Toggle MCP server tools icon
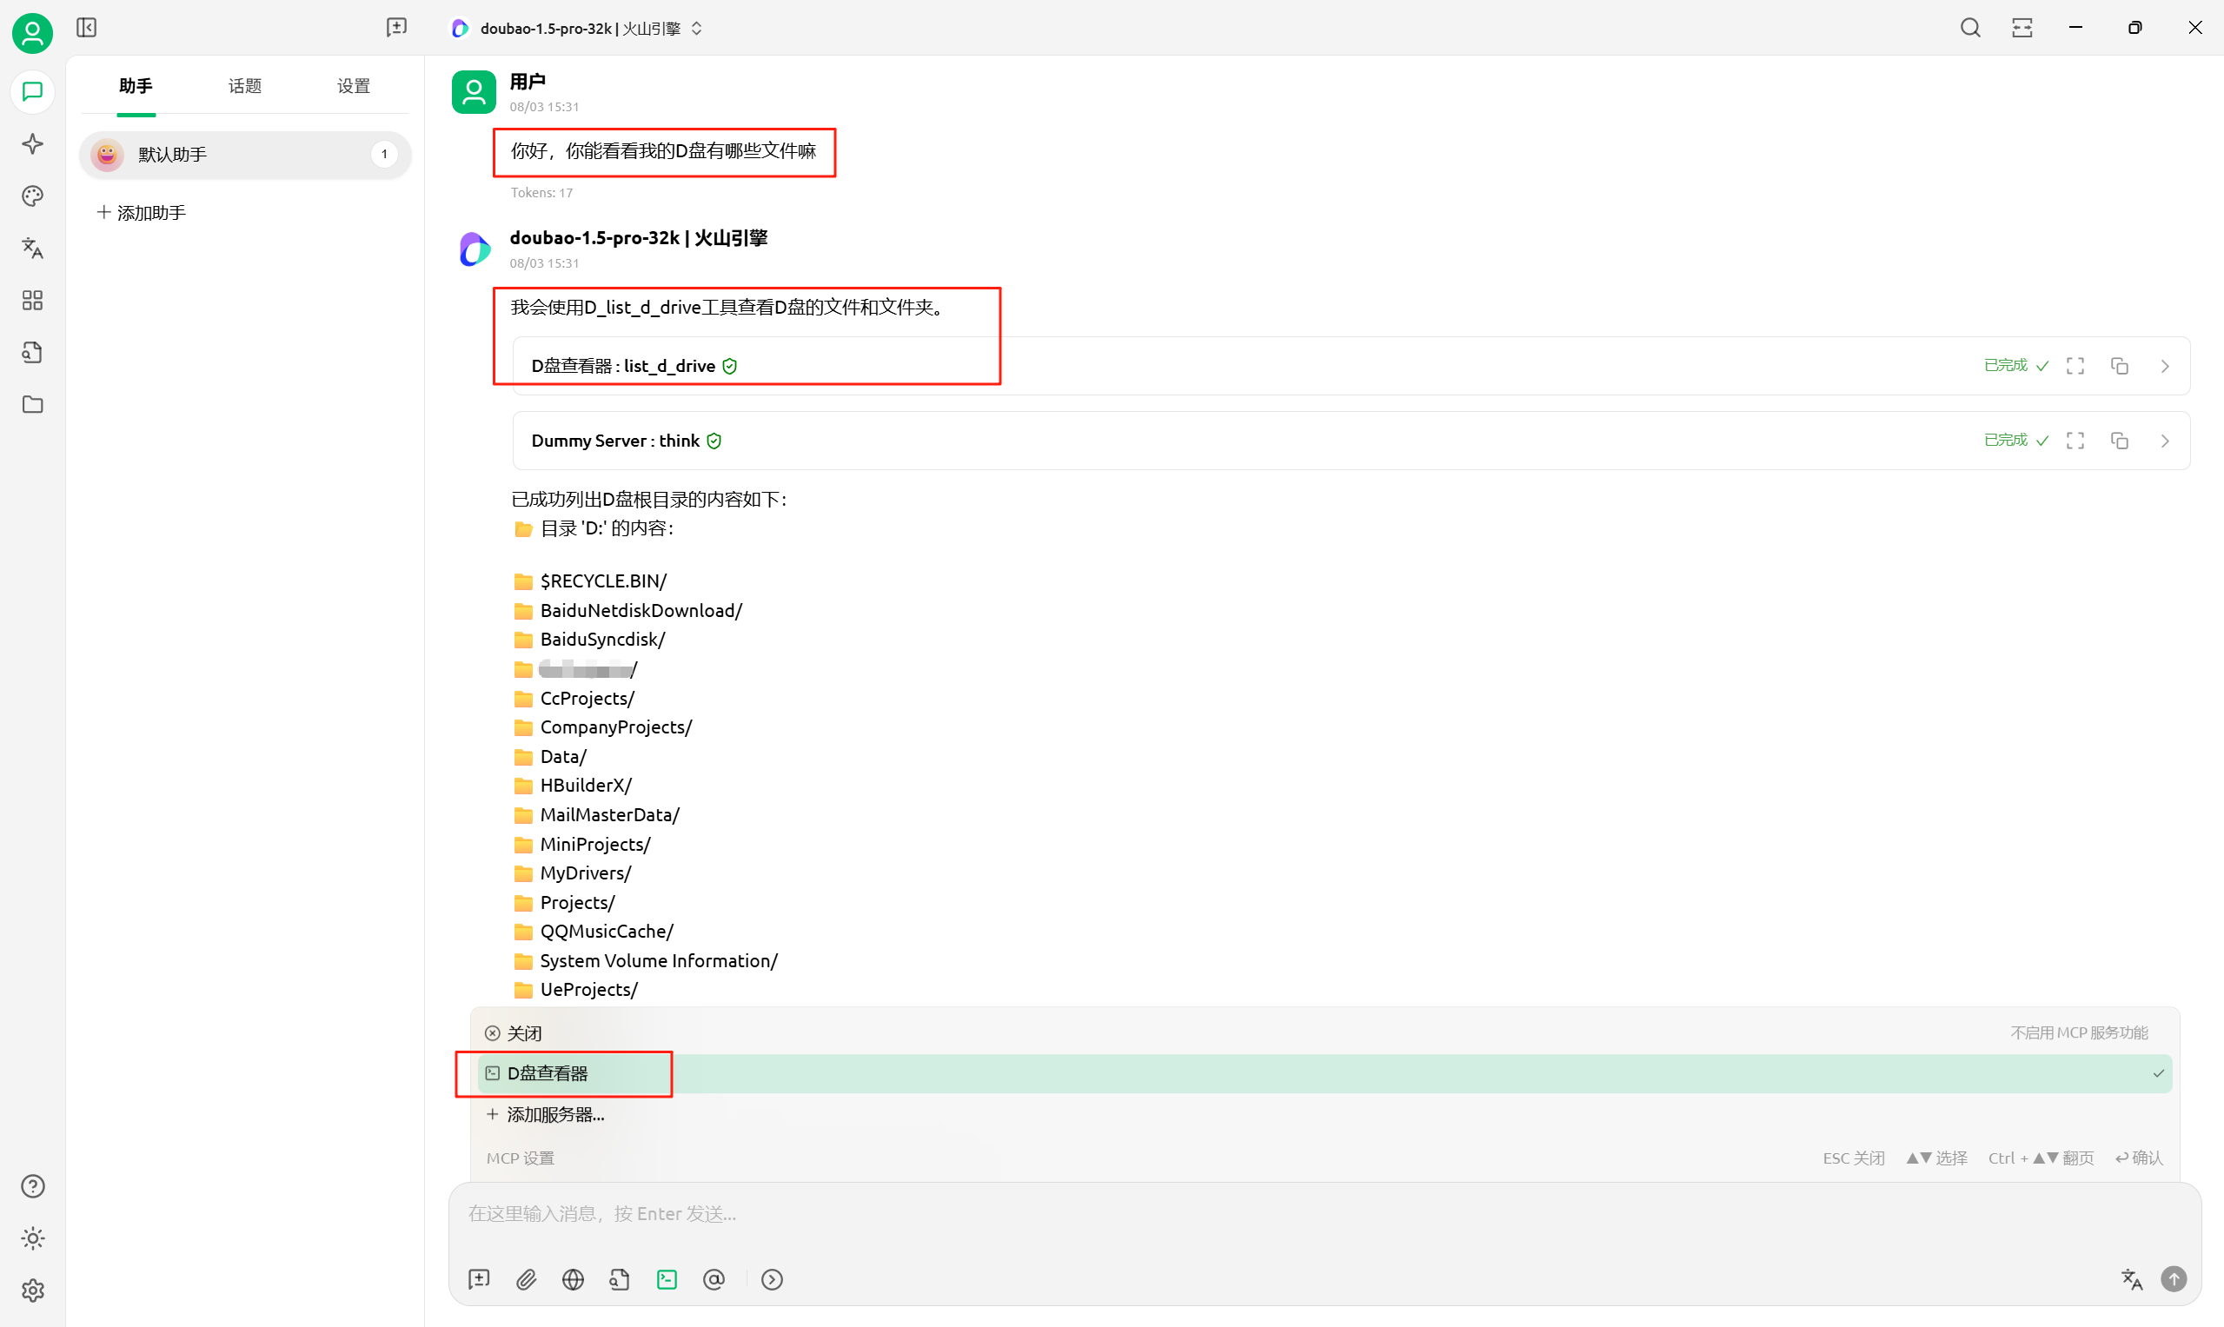Screen dimensions: 2224x1327 (667, 1279)
